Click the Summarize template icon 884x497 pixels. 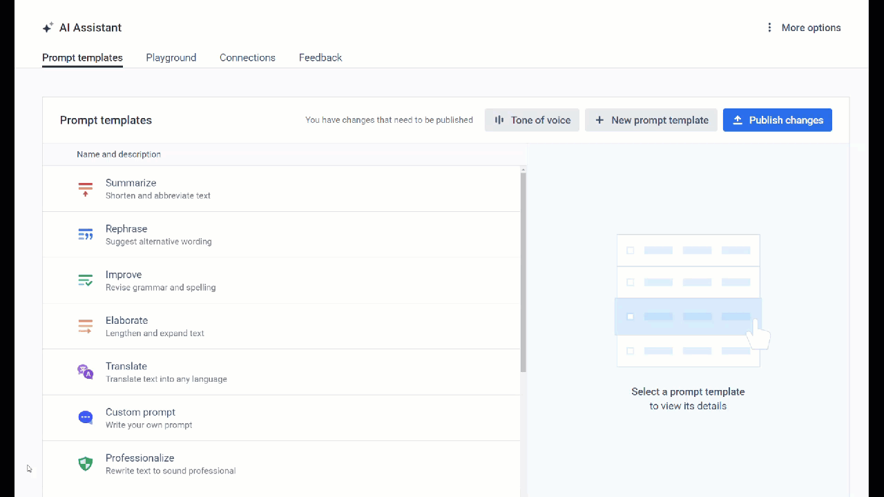point(86,189)
